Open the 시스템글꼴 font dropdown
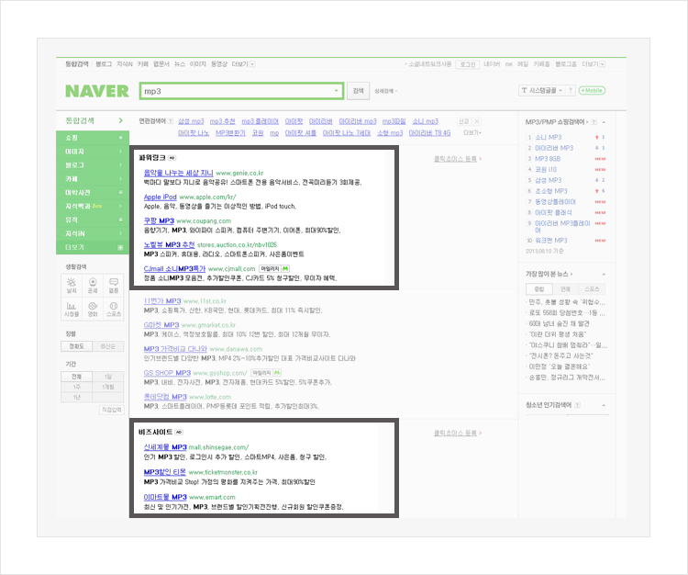Viewport: 688px width, 575px height. [542, 90]
